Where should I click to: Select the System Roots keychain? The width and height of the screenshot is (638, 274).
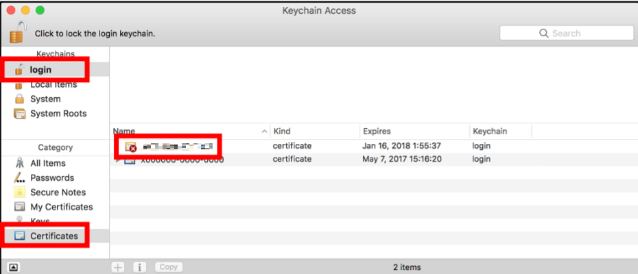(x=58, y=113)
